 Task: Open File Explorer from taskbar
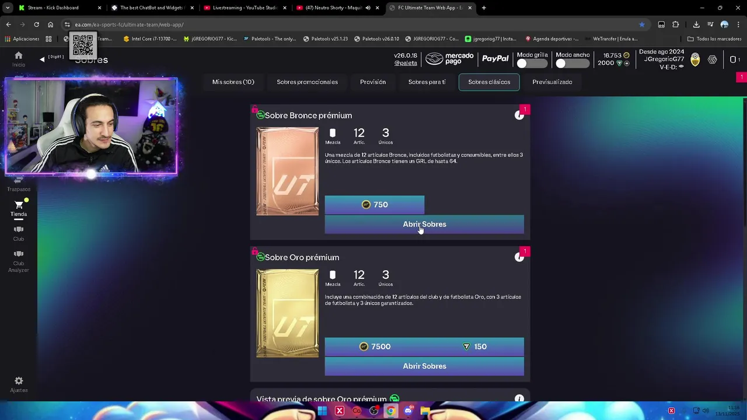click(425, 411)
